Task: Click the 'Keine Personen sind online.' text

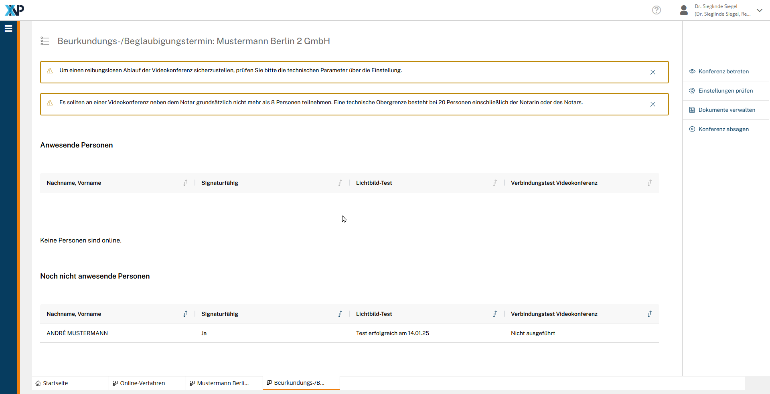Action: (x=81, y=240)
